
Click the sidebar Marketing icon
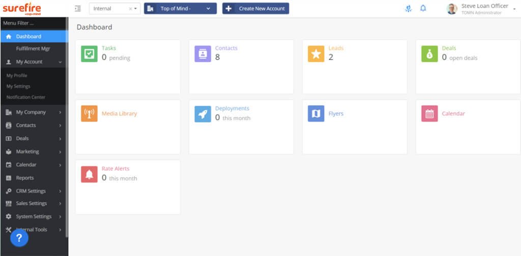point(9,151)
